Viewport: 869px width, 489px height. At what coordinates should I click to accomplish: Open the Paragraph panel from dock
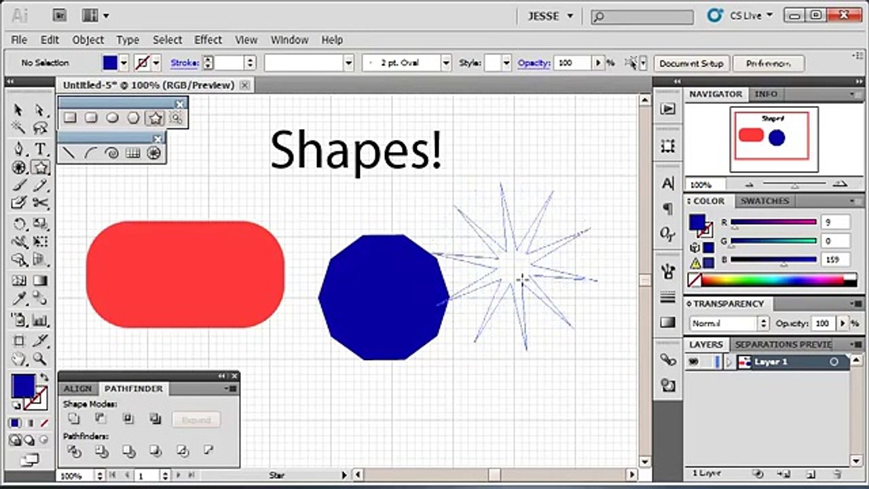(668, 209)
